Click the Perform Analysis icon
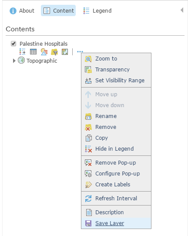Screen dimensions: 188x236 click(65, 52)
